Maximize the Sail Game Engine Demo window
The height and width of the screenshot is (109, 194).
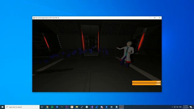click(x=155, y=18)
